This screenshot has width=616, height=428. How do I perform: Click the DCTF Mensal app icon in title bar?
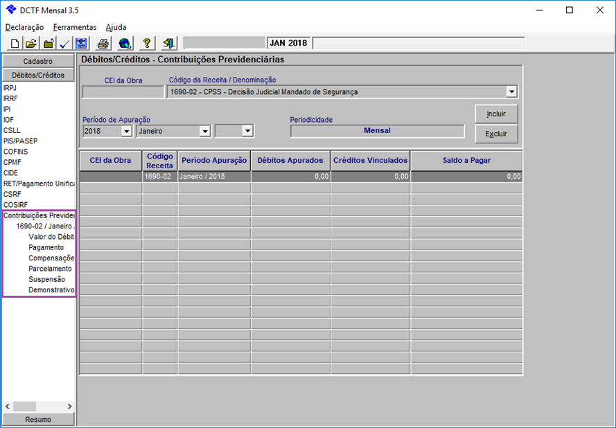click(11, 10)
